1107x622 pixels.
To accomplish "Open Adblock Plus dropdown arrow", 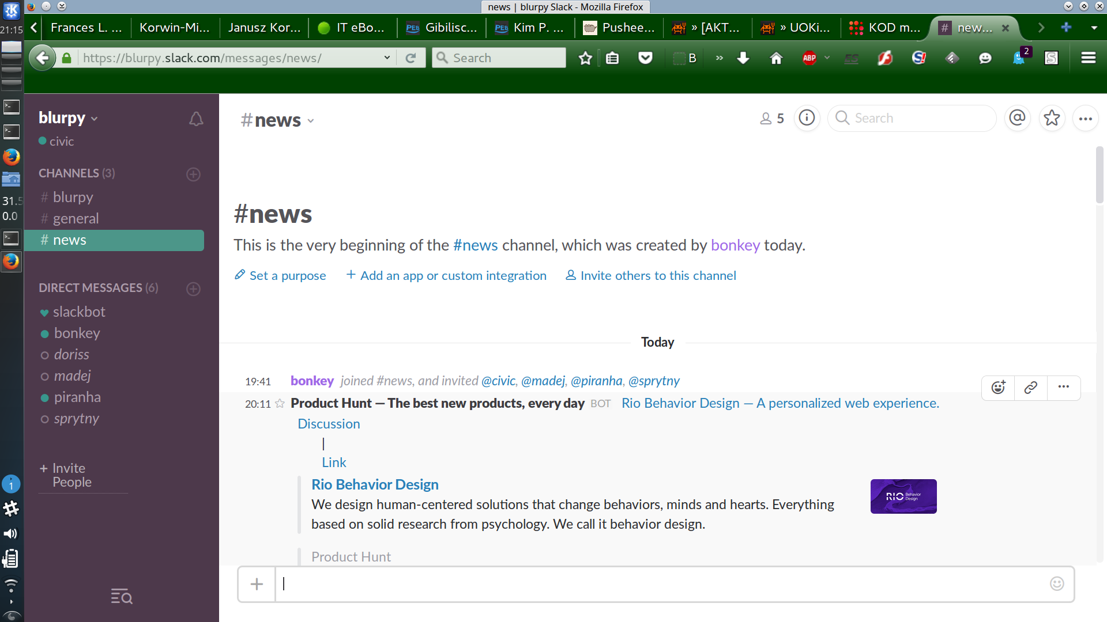I will pyautogui.click(x=827, y=58).
